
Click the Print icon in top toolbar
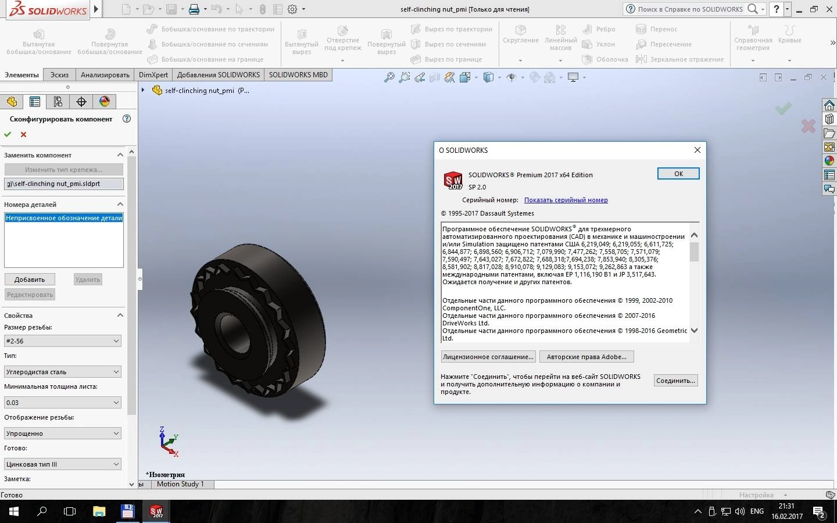194,9
